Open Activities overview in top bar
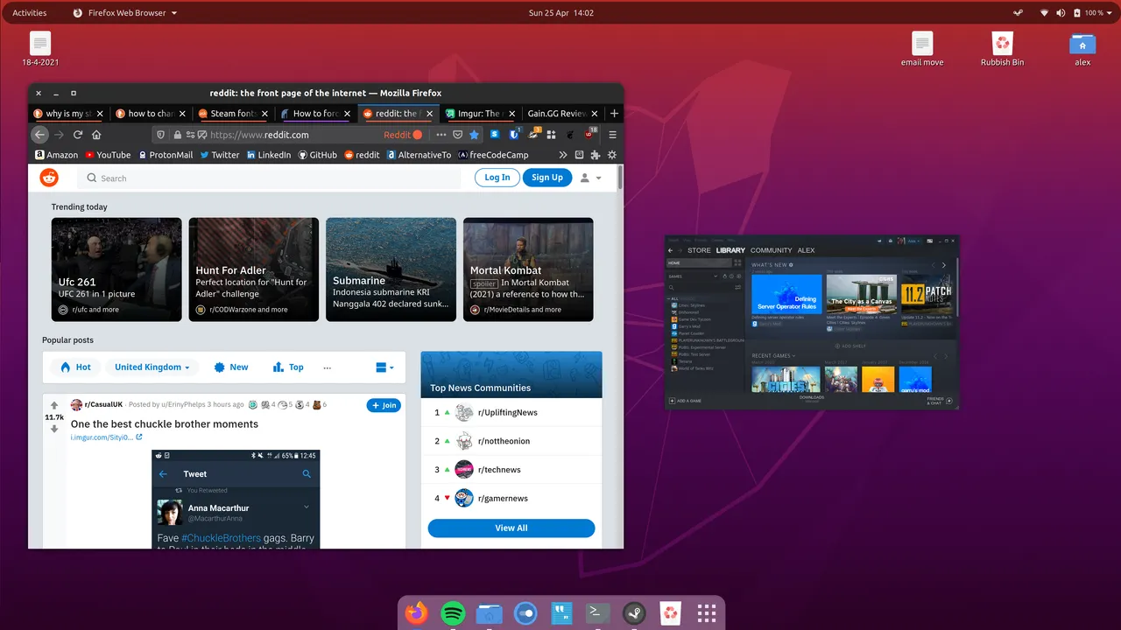The height and width of the screenshot is (630, 1121). point(30,13)
